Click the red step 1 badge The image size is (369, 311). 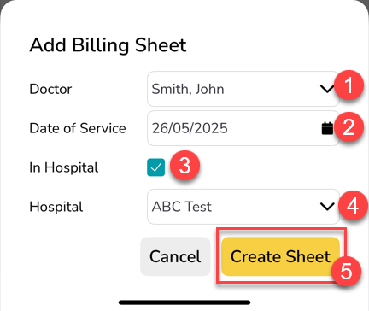(348, 85)
